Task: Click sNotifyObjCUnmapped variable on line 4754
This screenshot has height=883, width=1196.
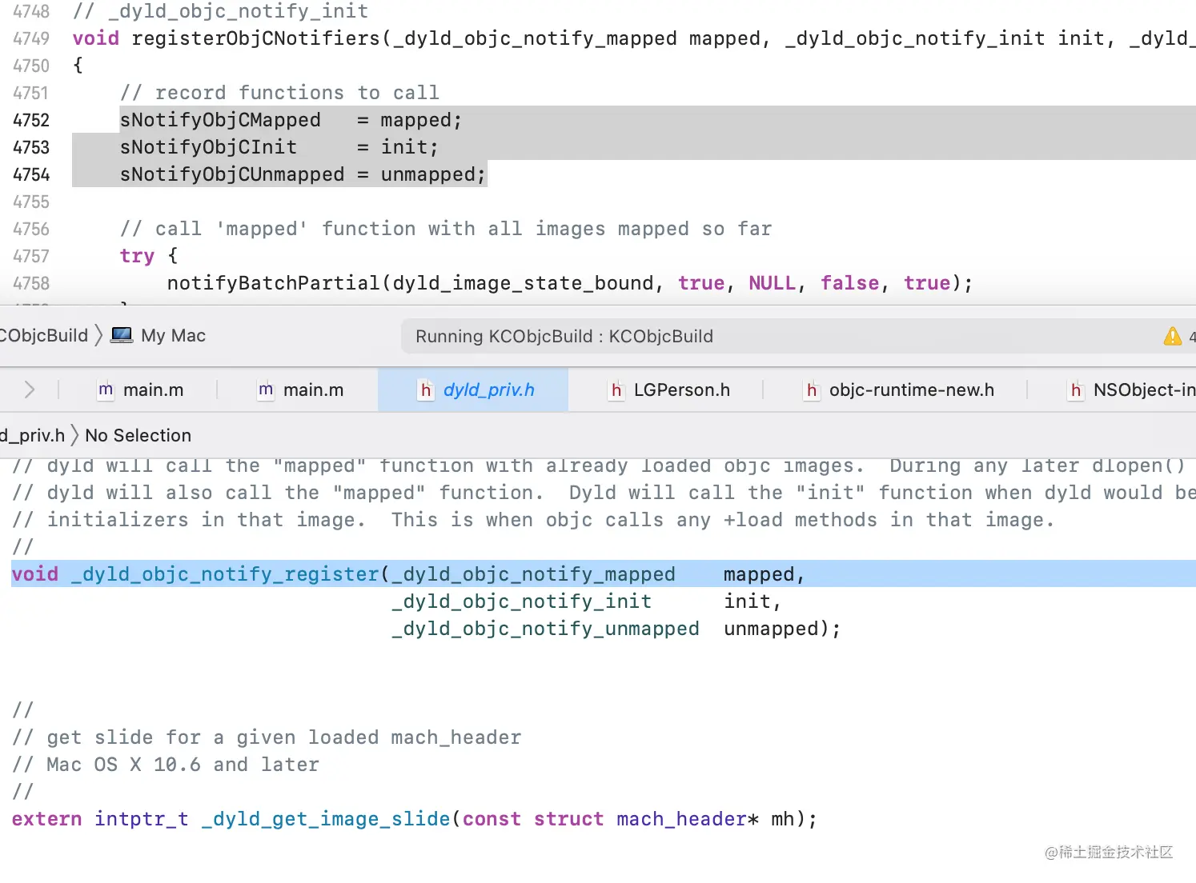Action: tap(232, 174)
